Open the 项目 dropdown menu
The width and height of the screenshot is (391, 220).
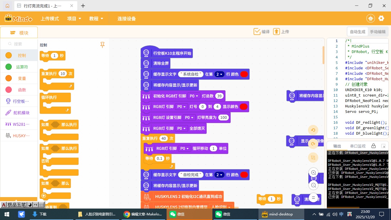pyautogui.click(x=74, y=19)
